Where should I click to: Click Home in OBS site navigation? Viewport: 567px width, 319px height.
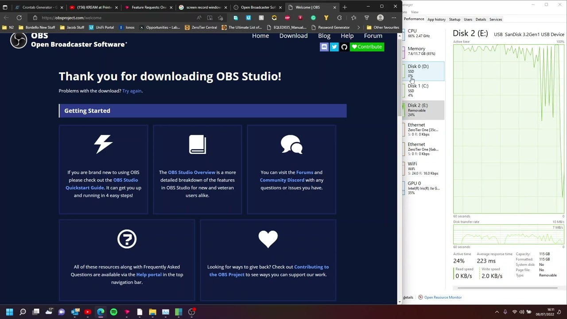(260, 36)
